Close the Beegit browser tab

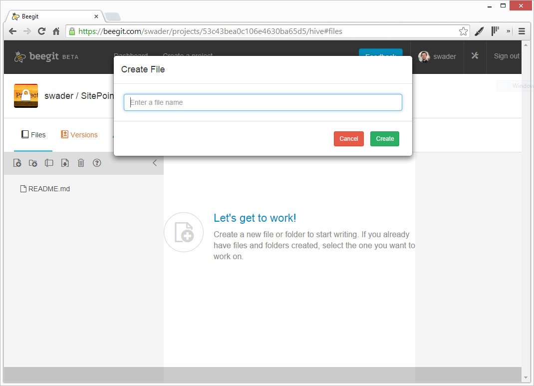click(x=96, y=16)
